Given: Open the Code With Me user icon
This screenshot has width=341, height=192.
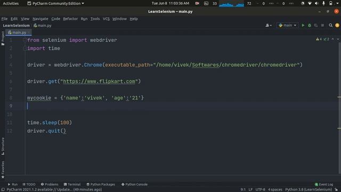Looking at the screenshot, I should pos(269,25).
